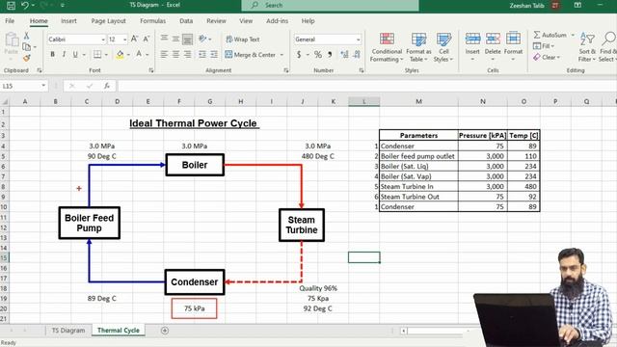Click the Borders icon

97,54
